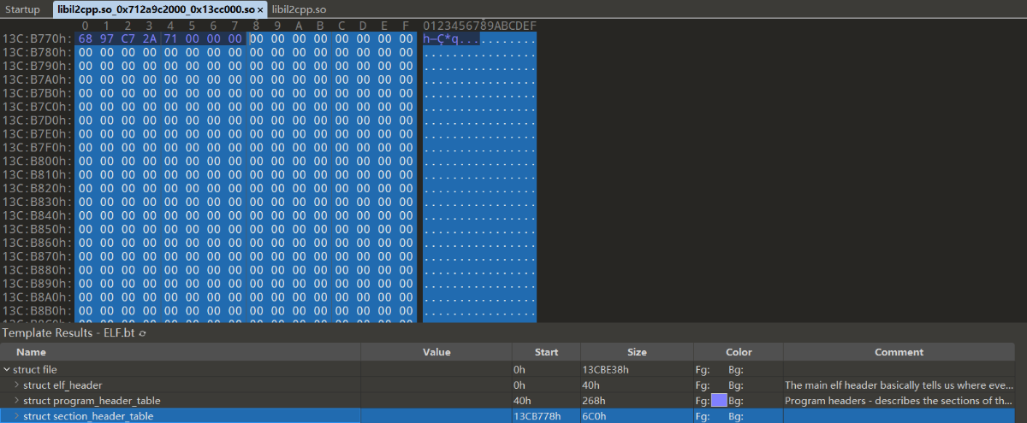Click the 13C:B770h address label
Image resolution: width=1027 pixels, height=423 pixels.
pos(38,38)
